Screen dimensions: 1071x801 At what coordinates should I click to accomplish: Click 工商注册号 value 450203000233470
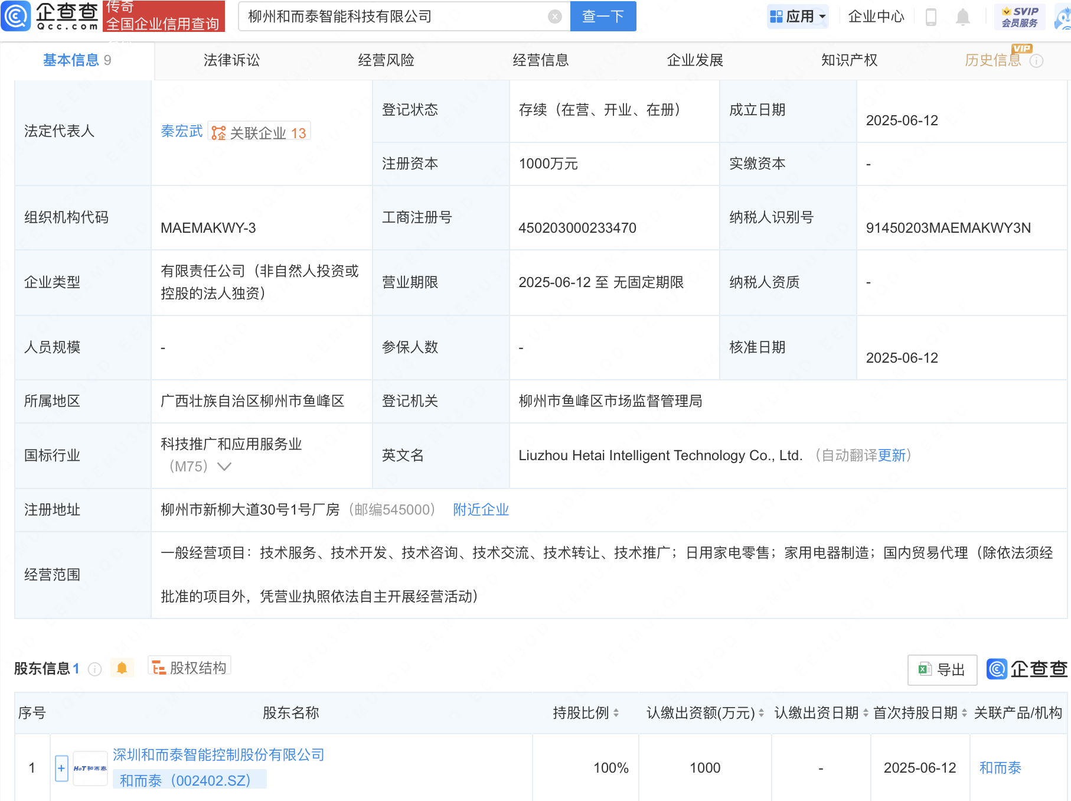click(577, 228)
